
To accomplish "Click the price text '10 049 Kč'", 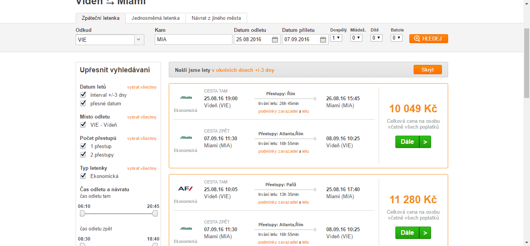I will pyautogui.click(x=413, y=108).
